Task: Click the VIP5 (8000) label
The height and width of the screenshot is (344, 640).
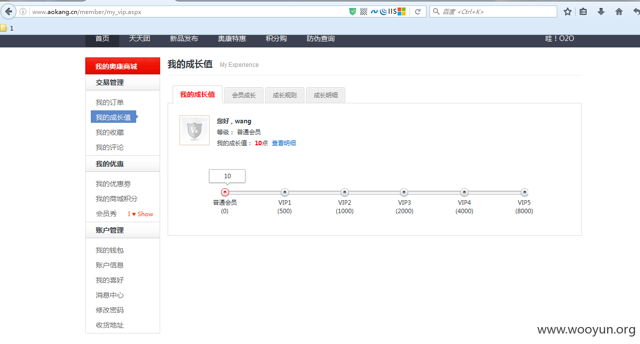Action: click(524, 207)
